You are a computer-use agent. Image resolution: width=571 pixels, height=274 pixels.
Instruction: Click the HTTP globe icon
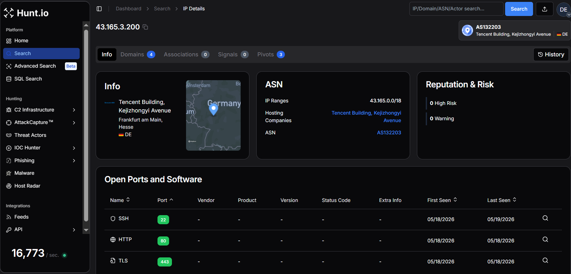113,240
